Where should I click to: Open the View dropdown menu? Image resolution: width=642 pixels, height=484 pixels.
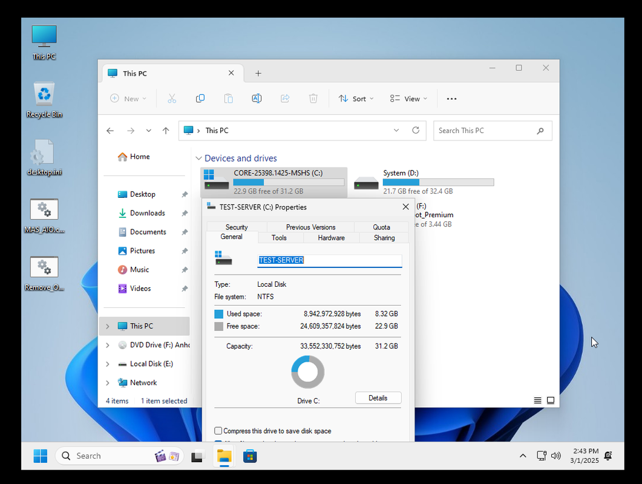click(x=408, y=99)
